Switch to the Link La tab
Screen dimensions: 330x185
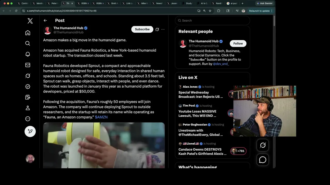[x=127, y=3]
